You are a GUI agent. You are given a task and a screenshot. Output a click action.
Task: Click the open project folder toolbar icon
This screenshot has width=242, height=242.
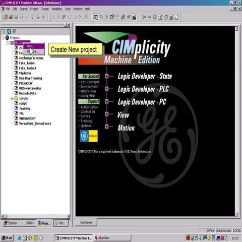point(11,17)
